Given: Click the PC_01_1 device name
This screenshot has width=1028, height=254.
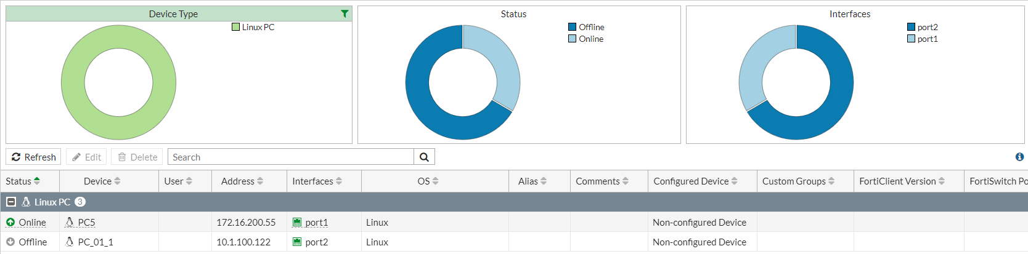Looking at the screenshot, I should (96, 242).
